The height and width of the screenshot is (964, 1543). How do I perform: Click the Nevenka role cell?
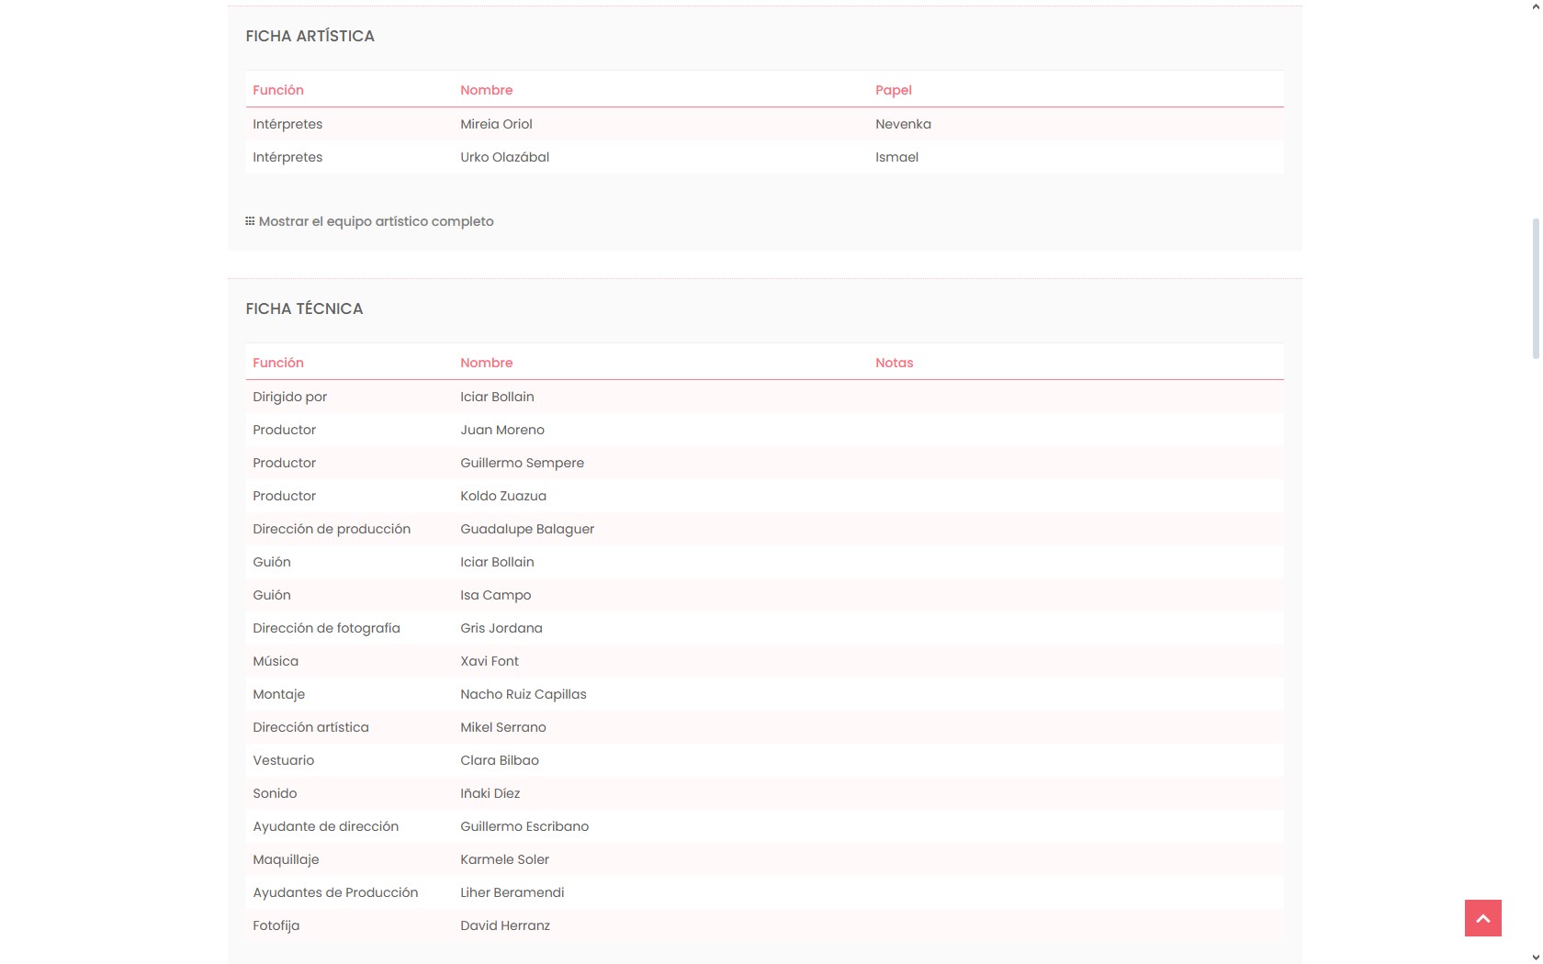[x=903, y=124]
